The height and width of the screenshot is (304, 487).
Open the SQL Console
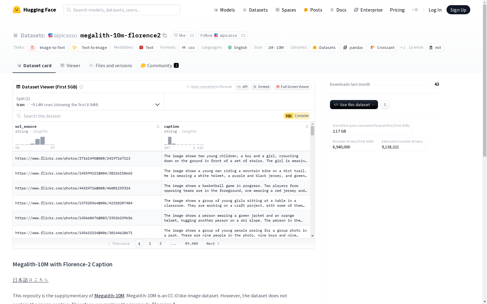297,116
